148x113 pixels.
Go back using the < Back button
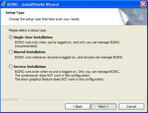[x=77, y=107]
